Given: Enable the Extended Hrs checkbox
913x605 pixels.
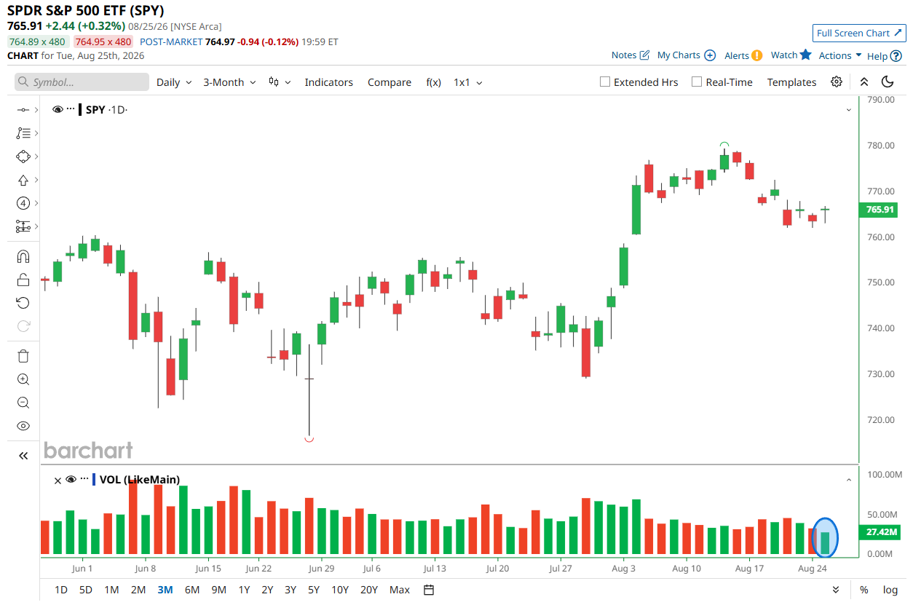Looking at the screenshot, I should [x=605, y=82].
